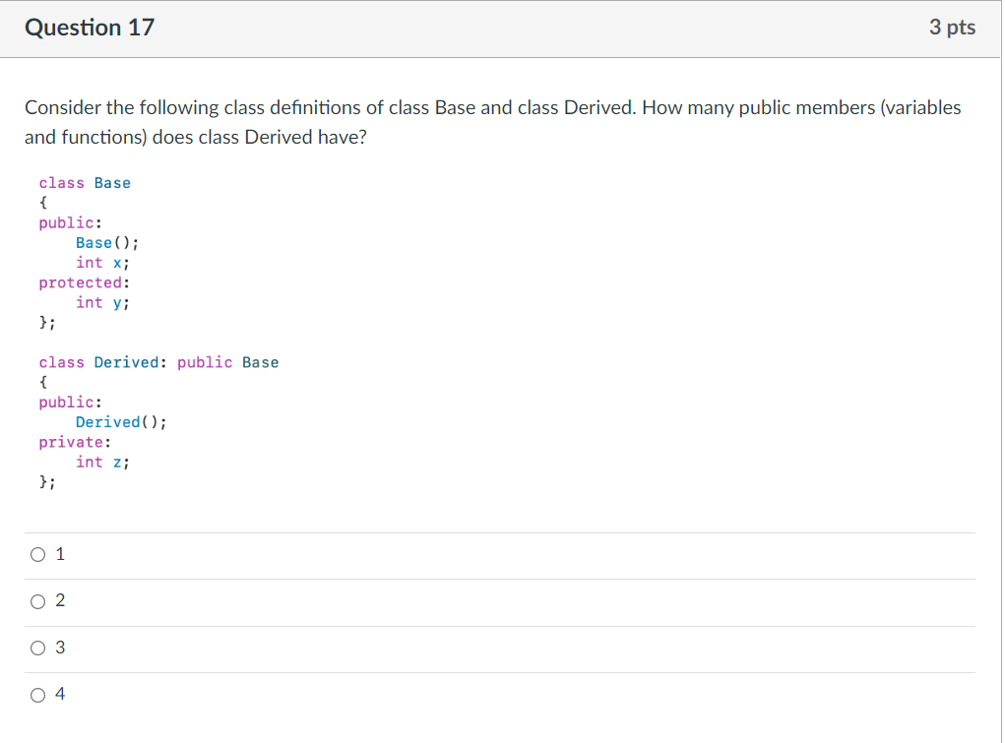Click the question prompt paragraph
Viewport: 1005px width, 743px height.
click(492, 122)
